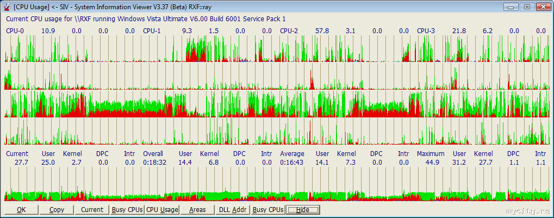
Task: Click the combined usage graph above buttons
Action: pyautogui.click(x=277, y=184)
